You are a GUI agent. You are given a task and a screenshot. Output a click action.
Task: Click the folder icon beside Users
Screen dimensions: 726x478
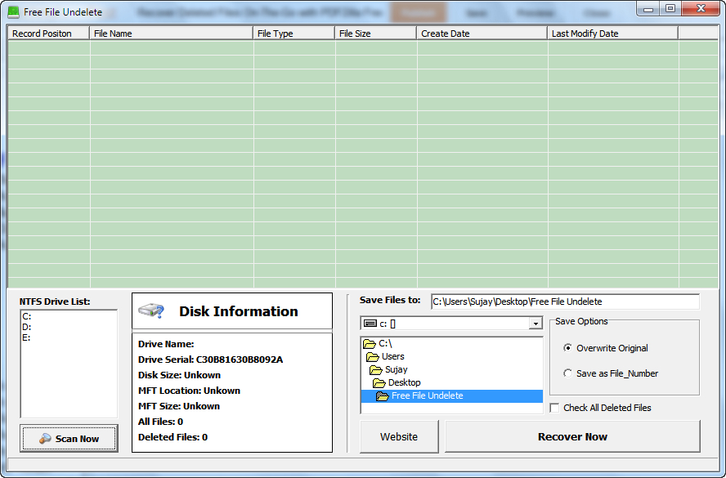[372, 357]
